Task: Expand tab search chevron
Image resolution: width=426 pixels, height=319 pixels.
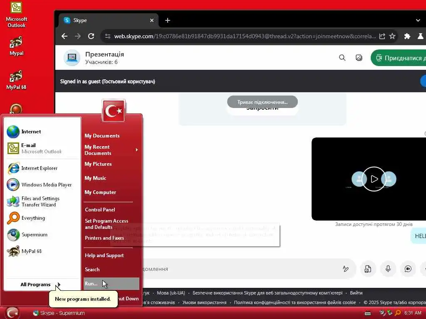Action: click(418, 20)
